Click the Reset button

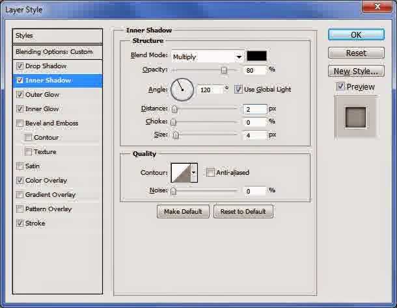(x=356, y=53)
